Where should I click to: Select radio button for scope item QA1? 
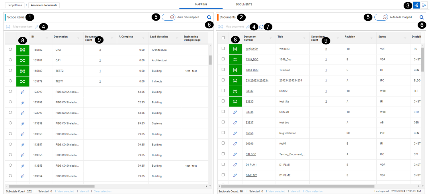[x=11, y=60]
